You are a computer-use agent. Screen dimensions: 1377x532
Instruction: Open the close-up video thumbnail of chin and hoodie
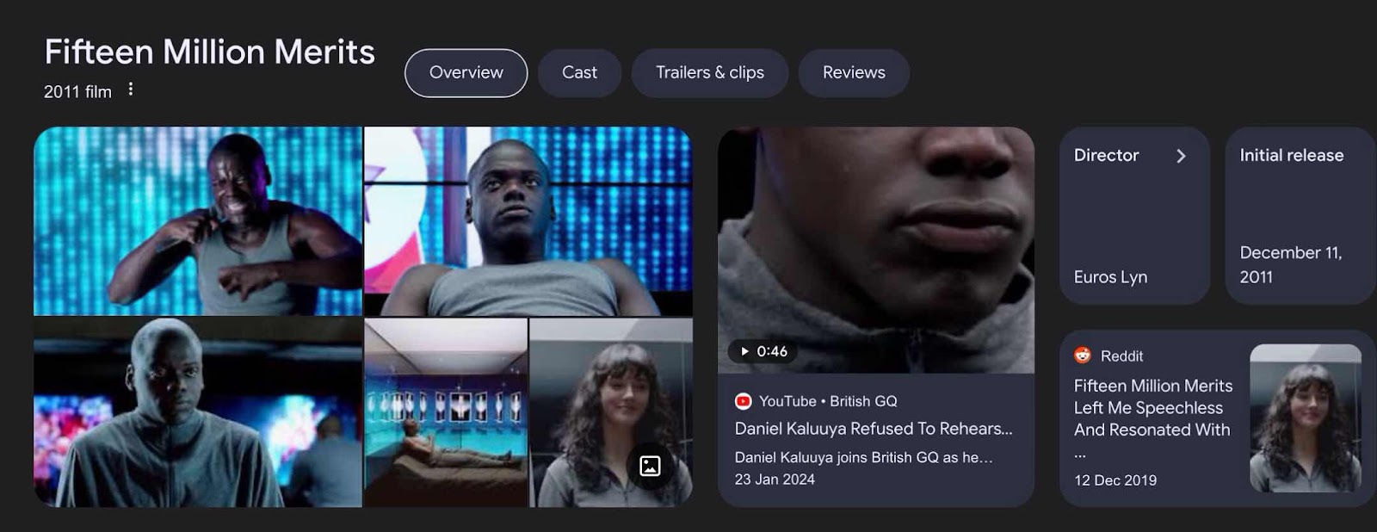click(x=876, y=251)
